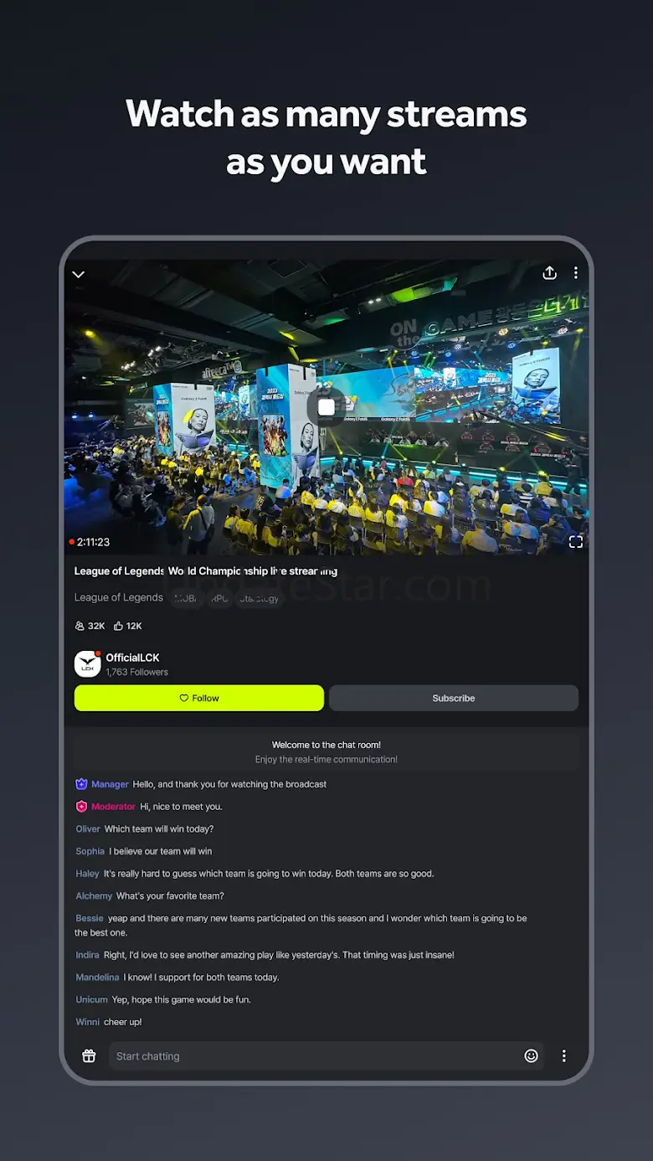Image resolution: width=653 pixels, height=1161 pixels.
Task: Collapse the player with the down chevron
Action: pyautogui.click(x=79, y=275)
